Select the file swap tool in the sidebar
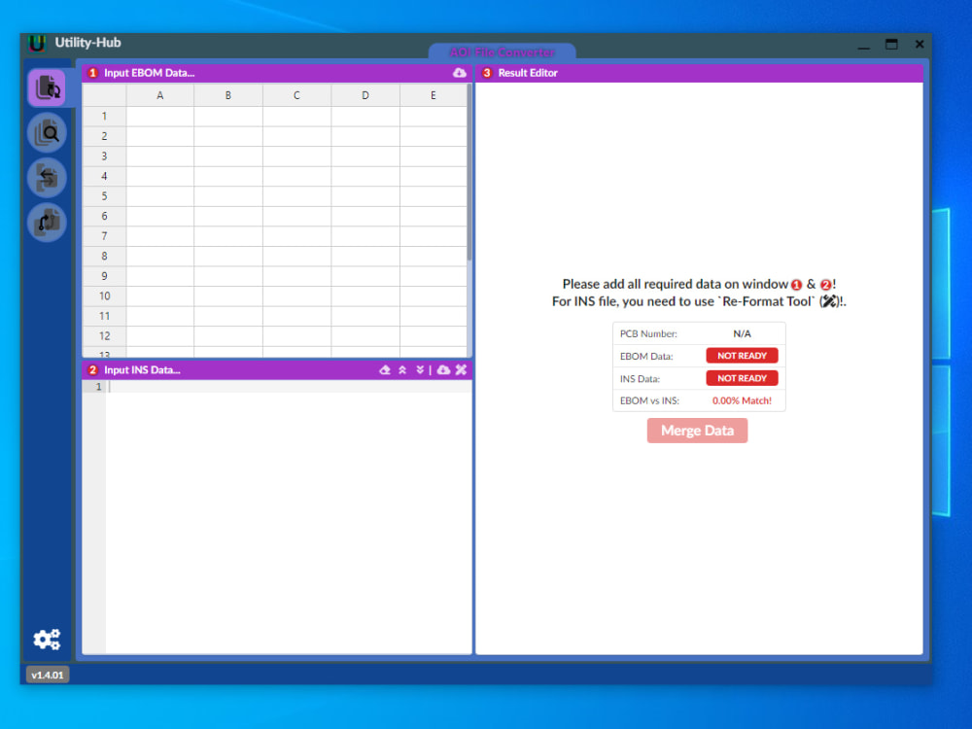This screenshot has height=729, width=972. [x=47, y=177]
